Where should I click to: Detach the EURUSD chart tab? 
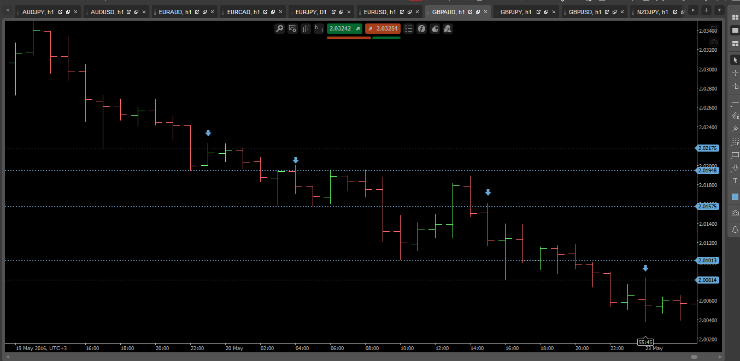pyautogui.click(x=402, y=11)
